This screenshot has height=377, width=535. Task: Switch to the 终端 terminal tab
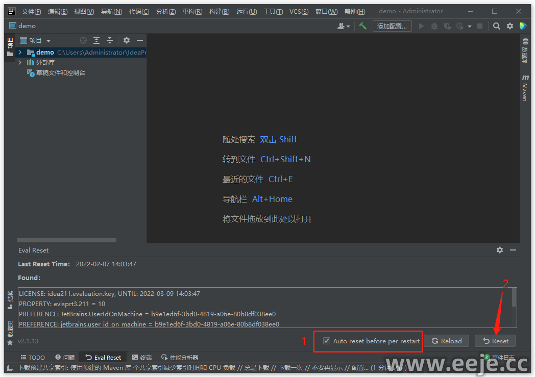point(141,358)
